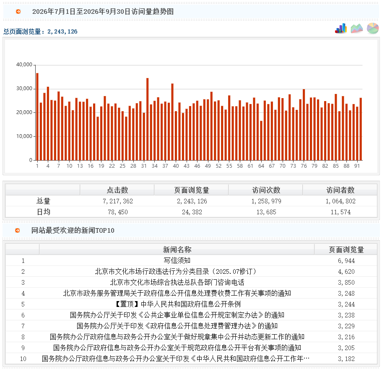The height and width of the screenshot is (369, 382).
Task: Click the 点击数 column header
Action: 117,190
